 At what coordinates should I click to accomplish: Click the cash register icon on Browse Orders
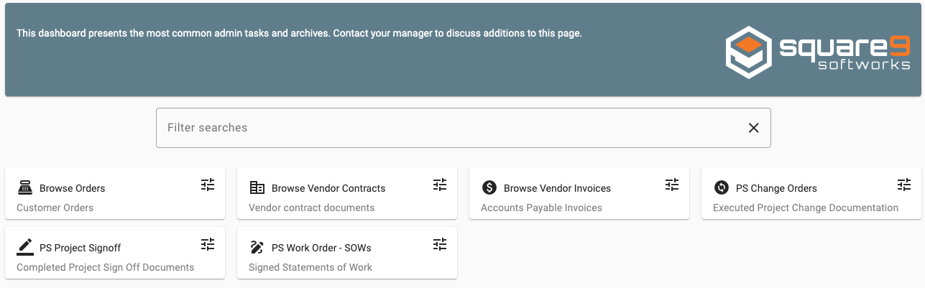tap(25, 187)
